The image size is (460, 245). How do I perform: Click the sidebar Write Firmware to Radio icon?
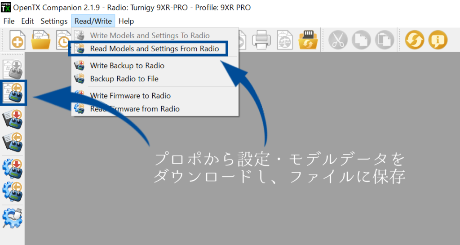[13, 169]
